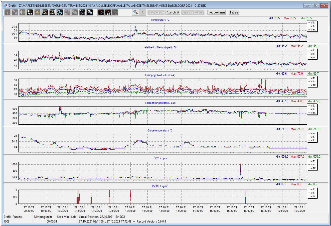The image size is (331, 226).
Task: Click the time axis label '27.10.21 09:30:00'
Action: coord(29,209)
